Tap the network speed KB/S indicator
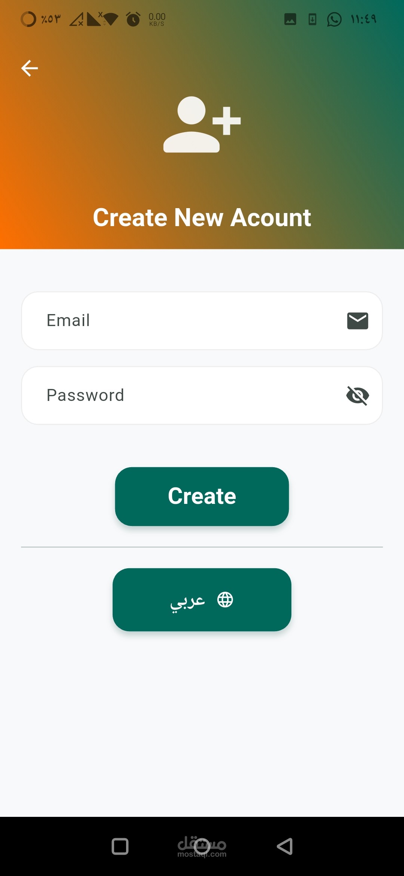 point(157,19)
